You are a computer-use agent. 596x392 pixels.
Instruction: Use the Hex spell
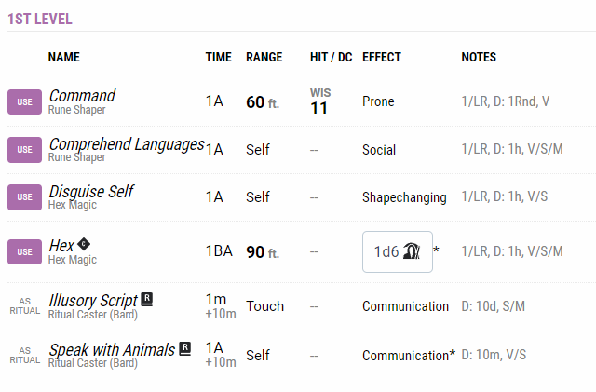click(x=25, y=251)
